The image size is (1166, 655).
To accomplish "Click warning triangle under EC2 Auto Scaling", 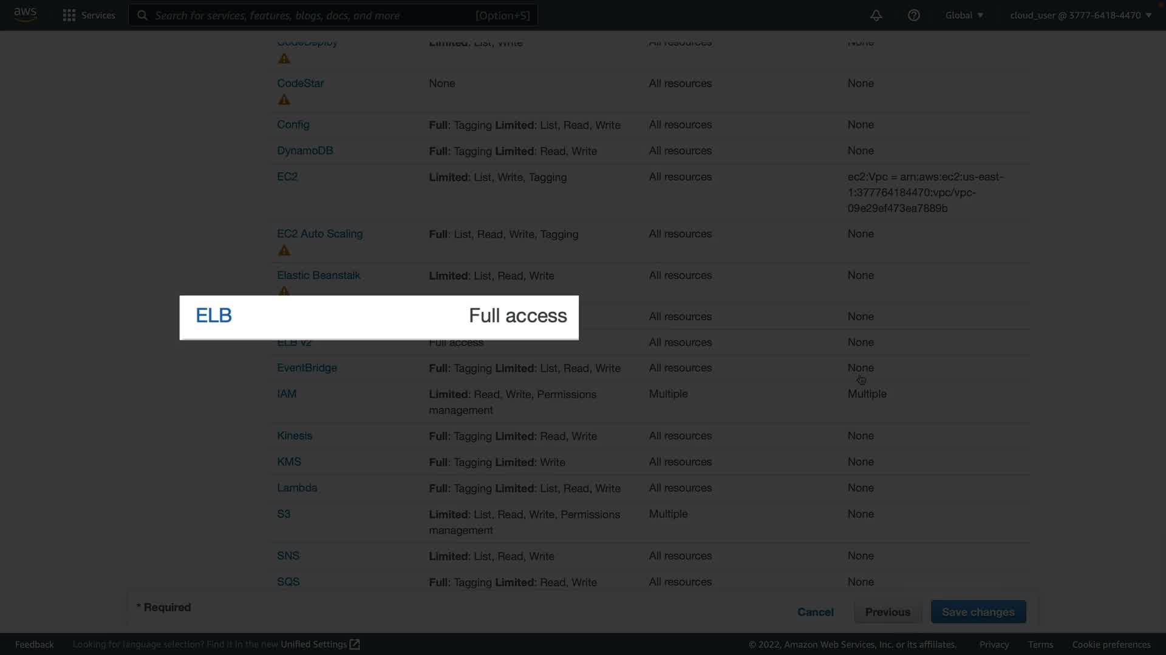I will (284, 250).
